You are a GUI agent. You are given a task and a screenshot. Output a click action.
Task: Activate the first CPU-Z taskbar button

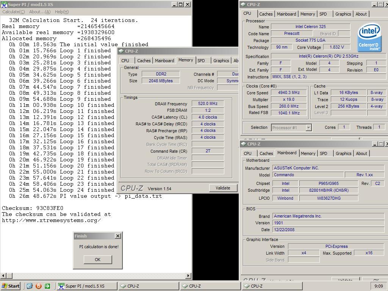tap(149, 286)
